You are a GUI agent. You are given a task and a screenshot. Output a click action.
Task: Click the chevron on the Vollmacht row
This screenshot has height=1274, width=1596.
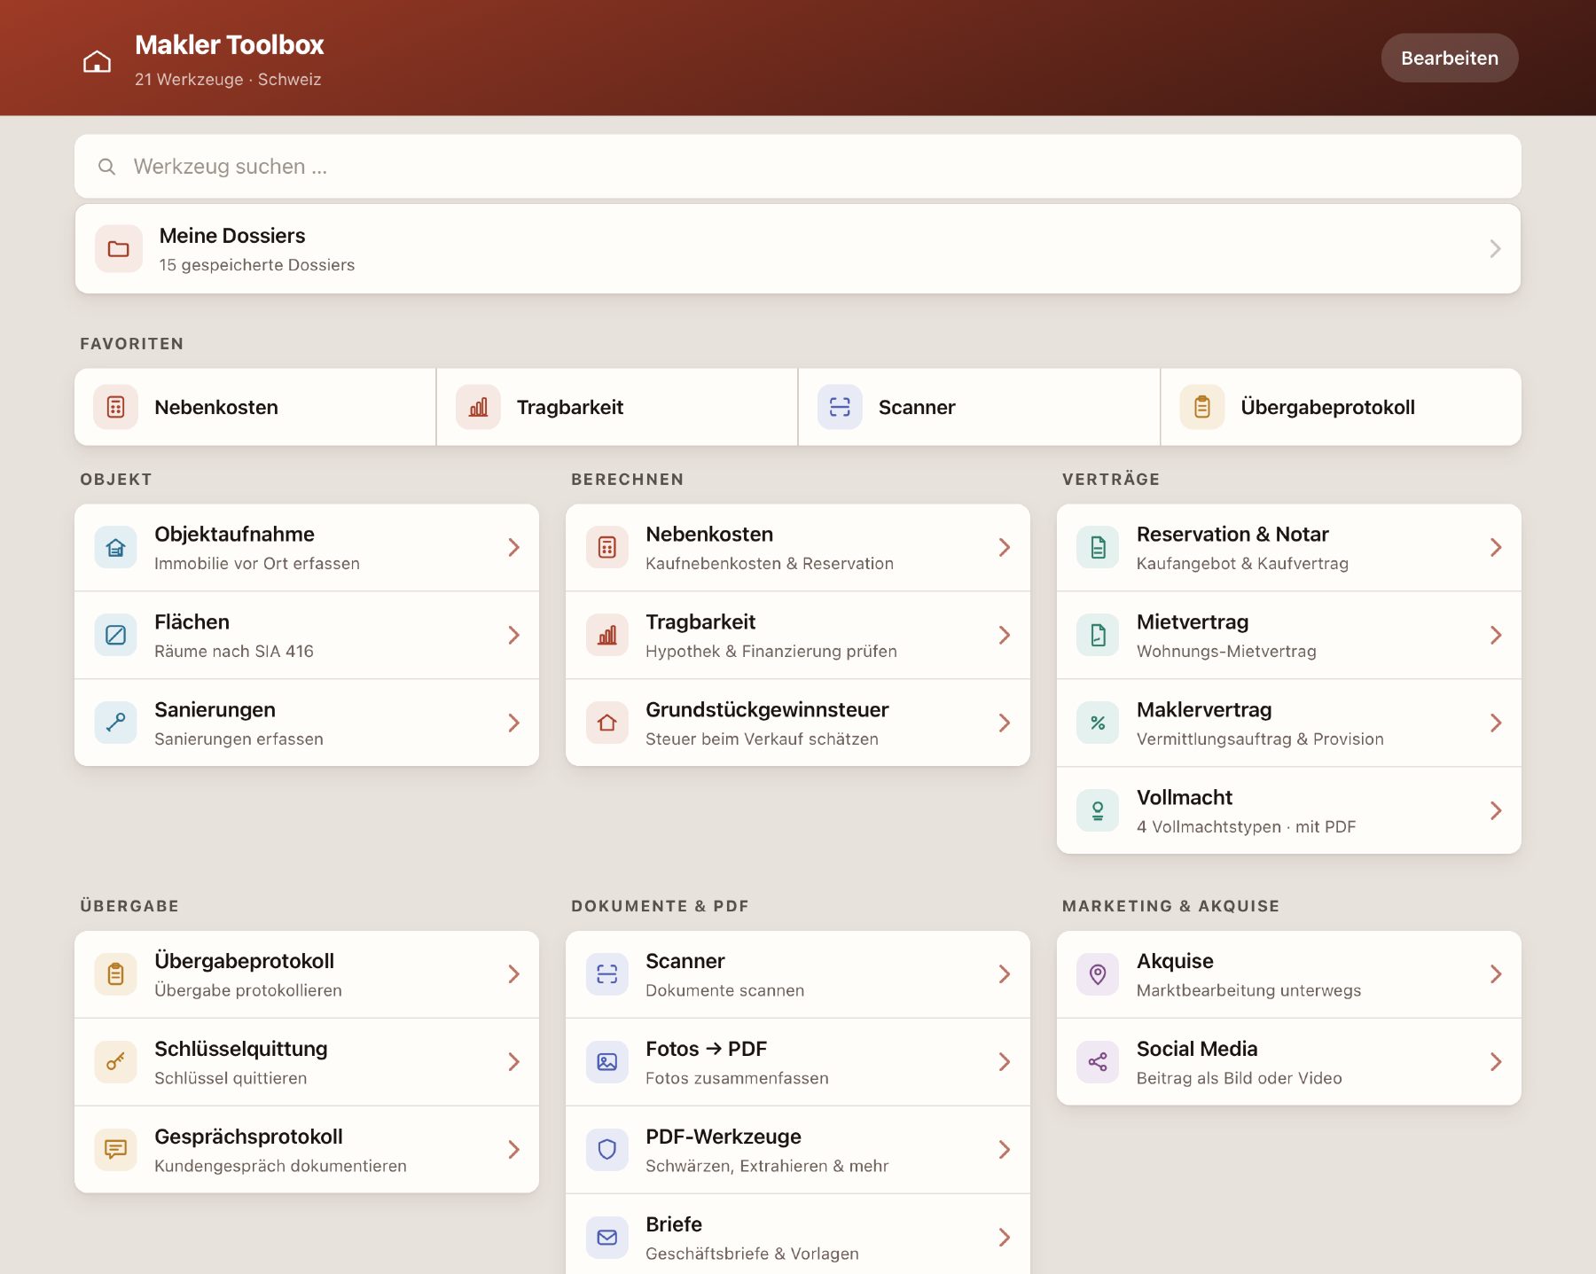(x=1496, y=811)
